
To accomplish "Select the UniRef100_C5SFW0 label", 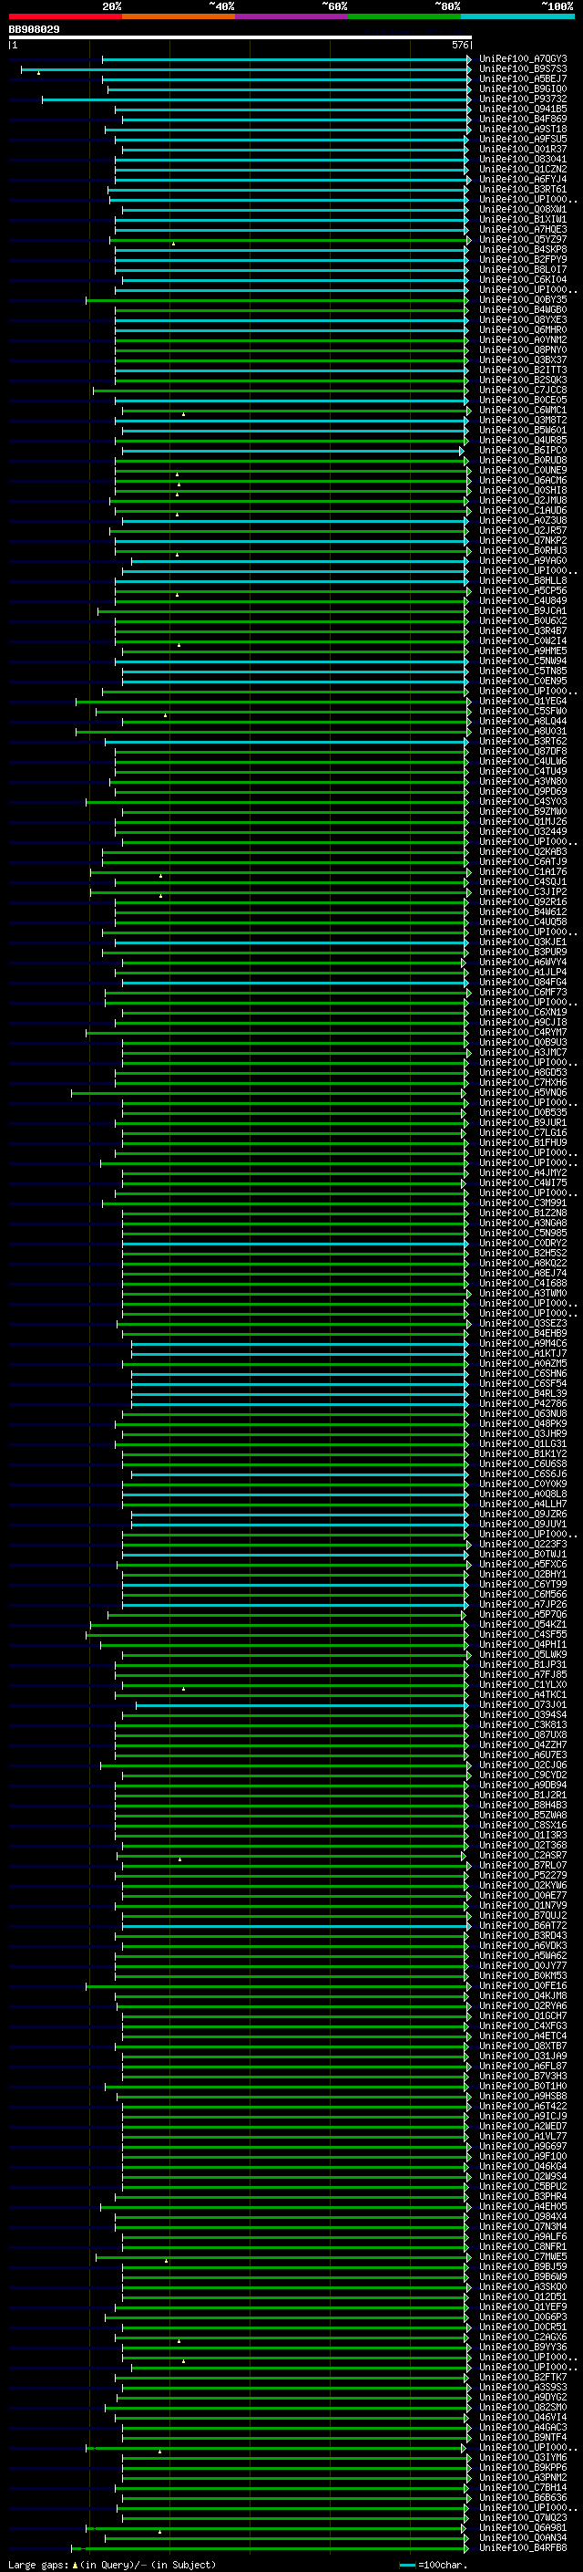I will point(522,711).
